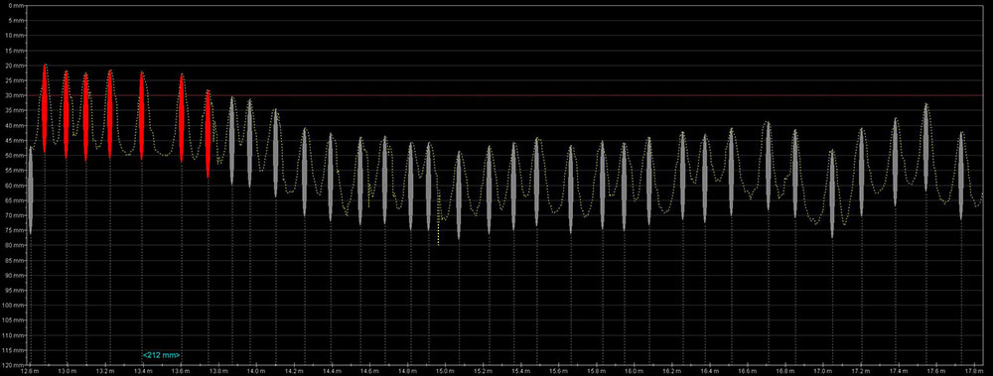Select the first red peak near 12.8 m
This screenshot has height=376, width=993.
(45, 108)
